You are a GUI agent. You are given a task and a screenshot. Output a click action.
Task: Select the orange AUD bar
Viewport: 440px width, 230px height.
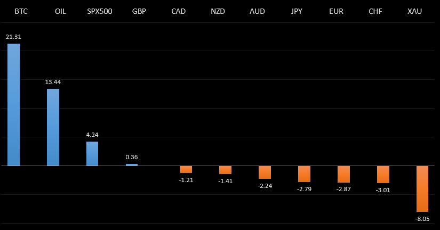coord(265,172)
